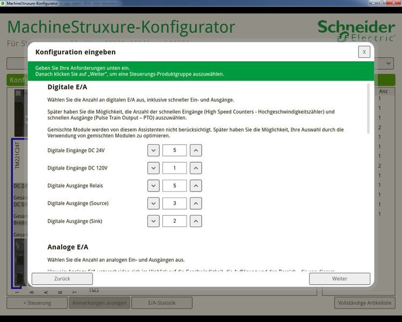Viewport: 402px width, 322px height.
Task: Increase Digitale Eingänge DC 24V count
Action: (196, 150)
